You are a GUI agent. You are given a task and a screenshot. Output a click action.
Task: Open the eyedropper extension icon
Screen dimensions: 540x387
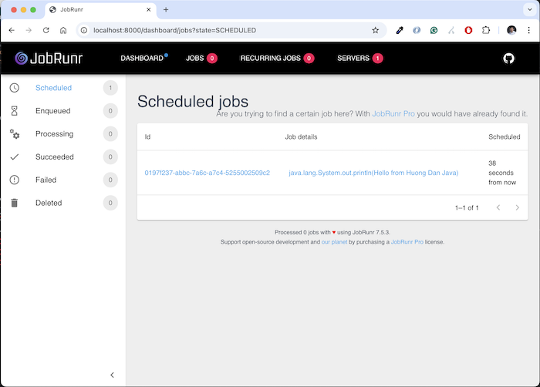pos(400,30)
